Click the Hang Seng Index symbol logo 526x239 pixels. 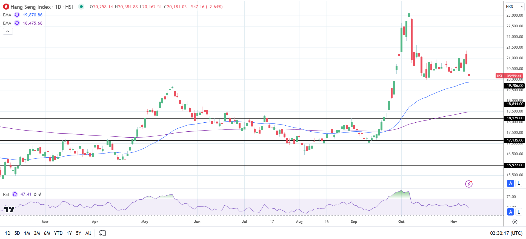tap(6, 7)
